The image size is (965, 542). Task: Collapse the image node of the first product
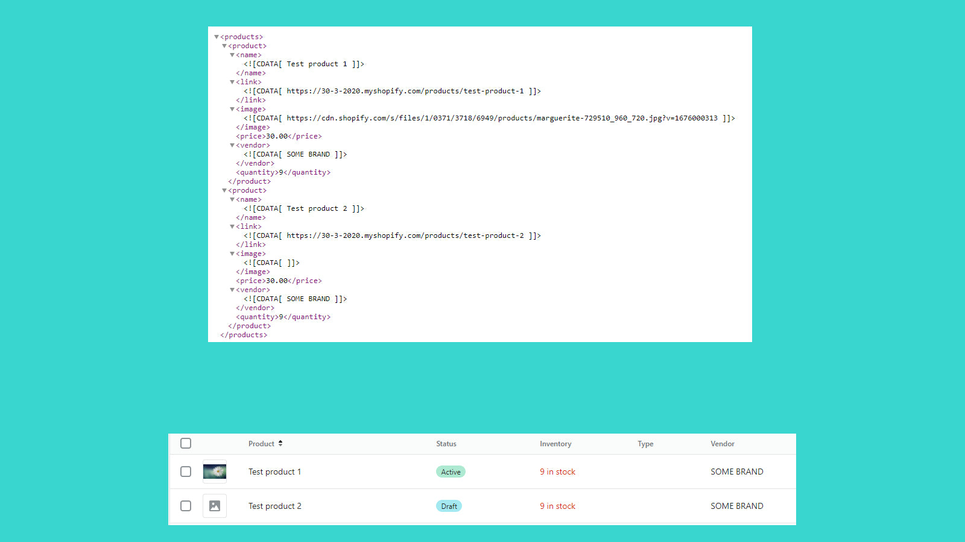232,108
